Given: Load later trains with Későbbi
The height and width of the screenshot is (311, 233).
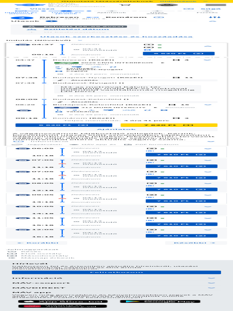Looking at the screenshot, I should (x=196, y=243).
